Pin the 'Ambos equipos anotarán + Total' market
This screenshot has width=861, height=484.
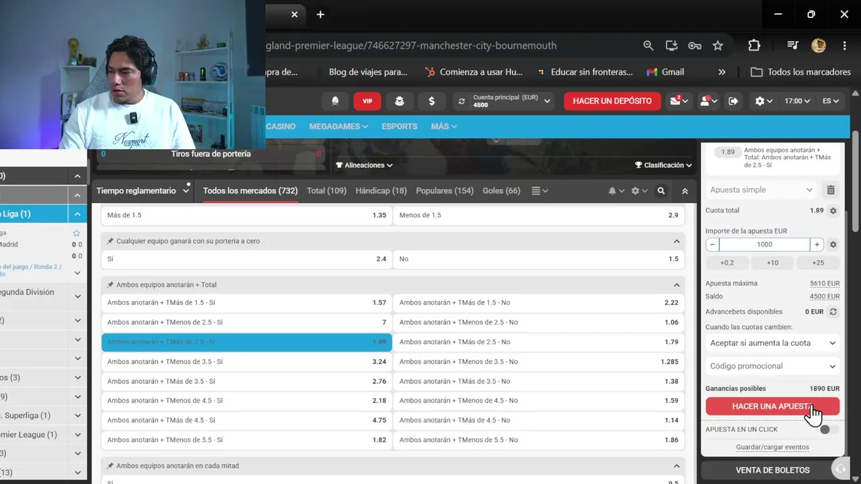110,285
